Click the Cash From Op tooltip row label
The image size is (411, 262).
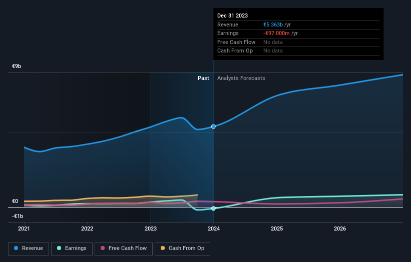pyautogui.click(x=235, y=51)
